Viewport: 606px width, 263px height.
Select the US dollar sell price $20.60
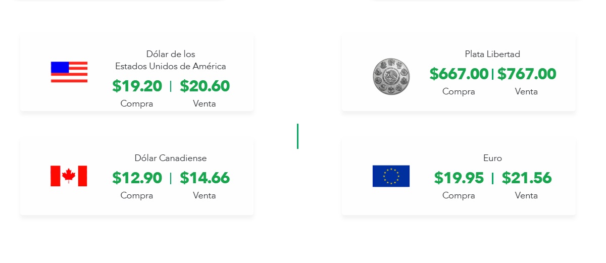[x=205, y=86]
